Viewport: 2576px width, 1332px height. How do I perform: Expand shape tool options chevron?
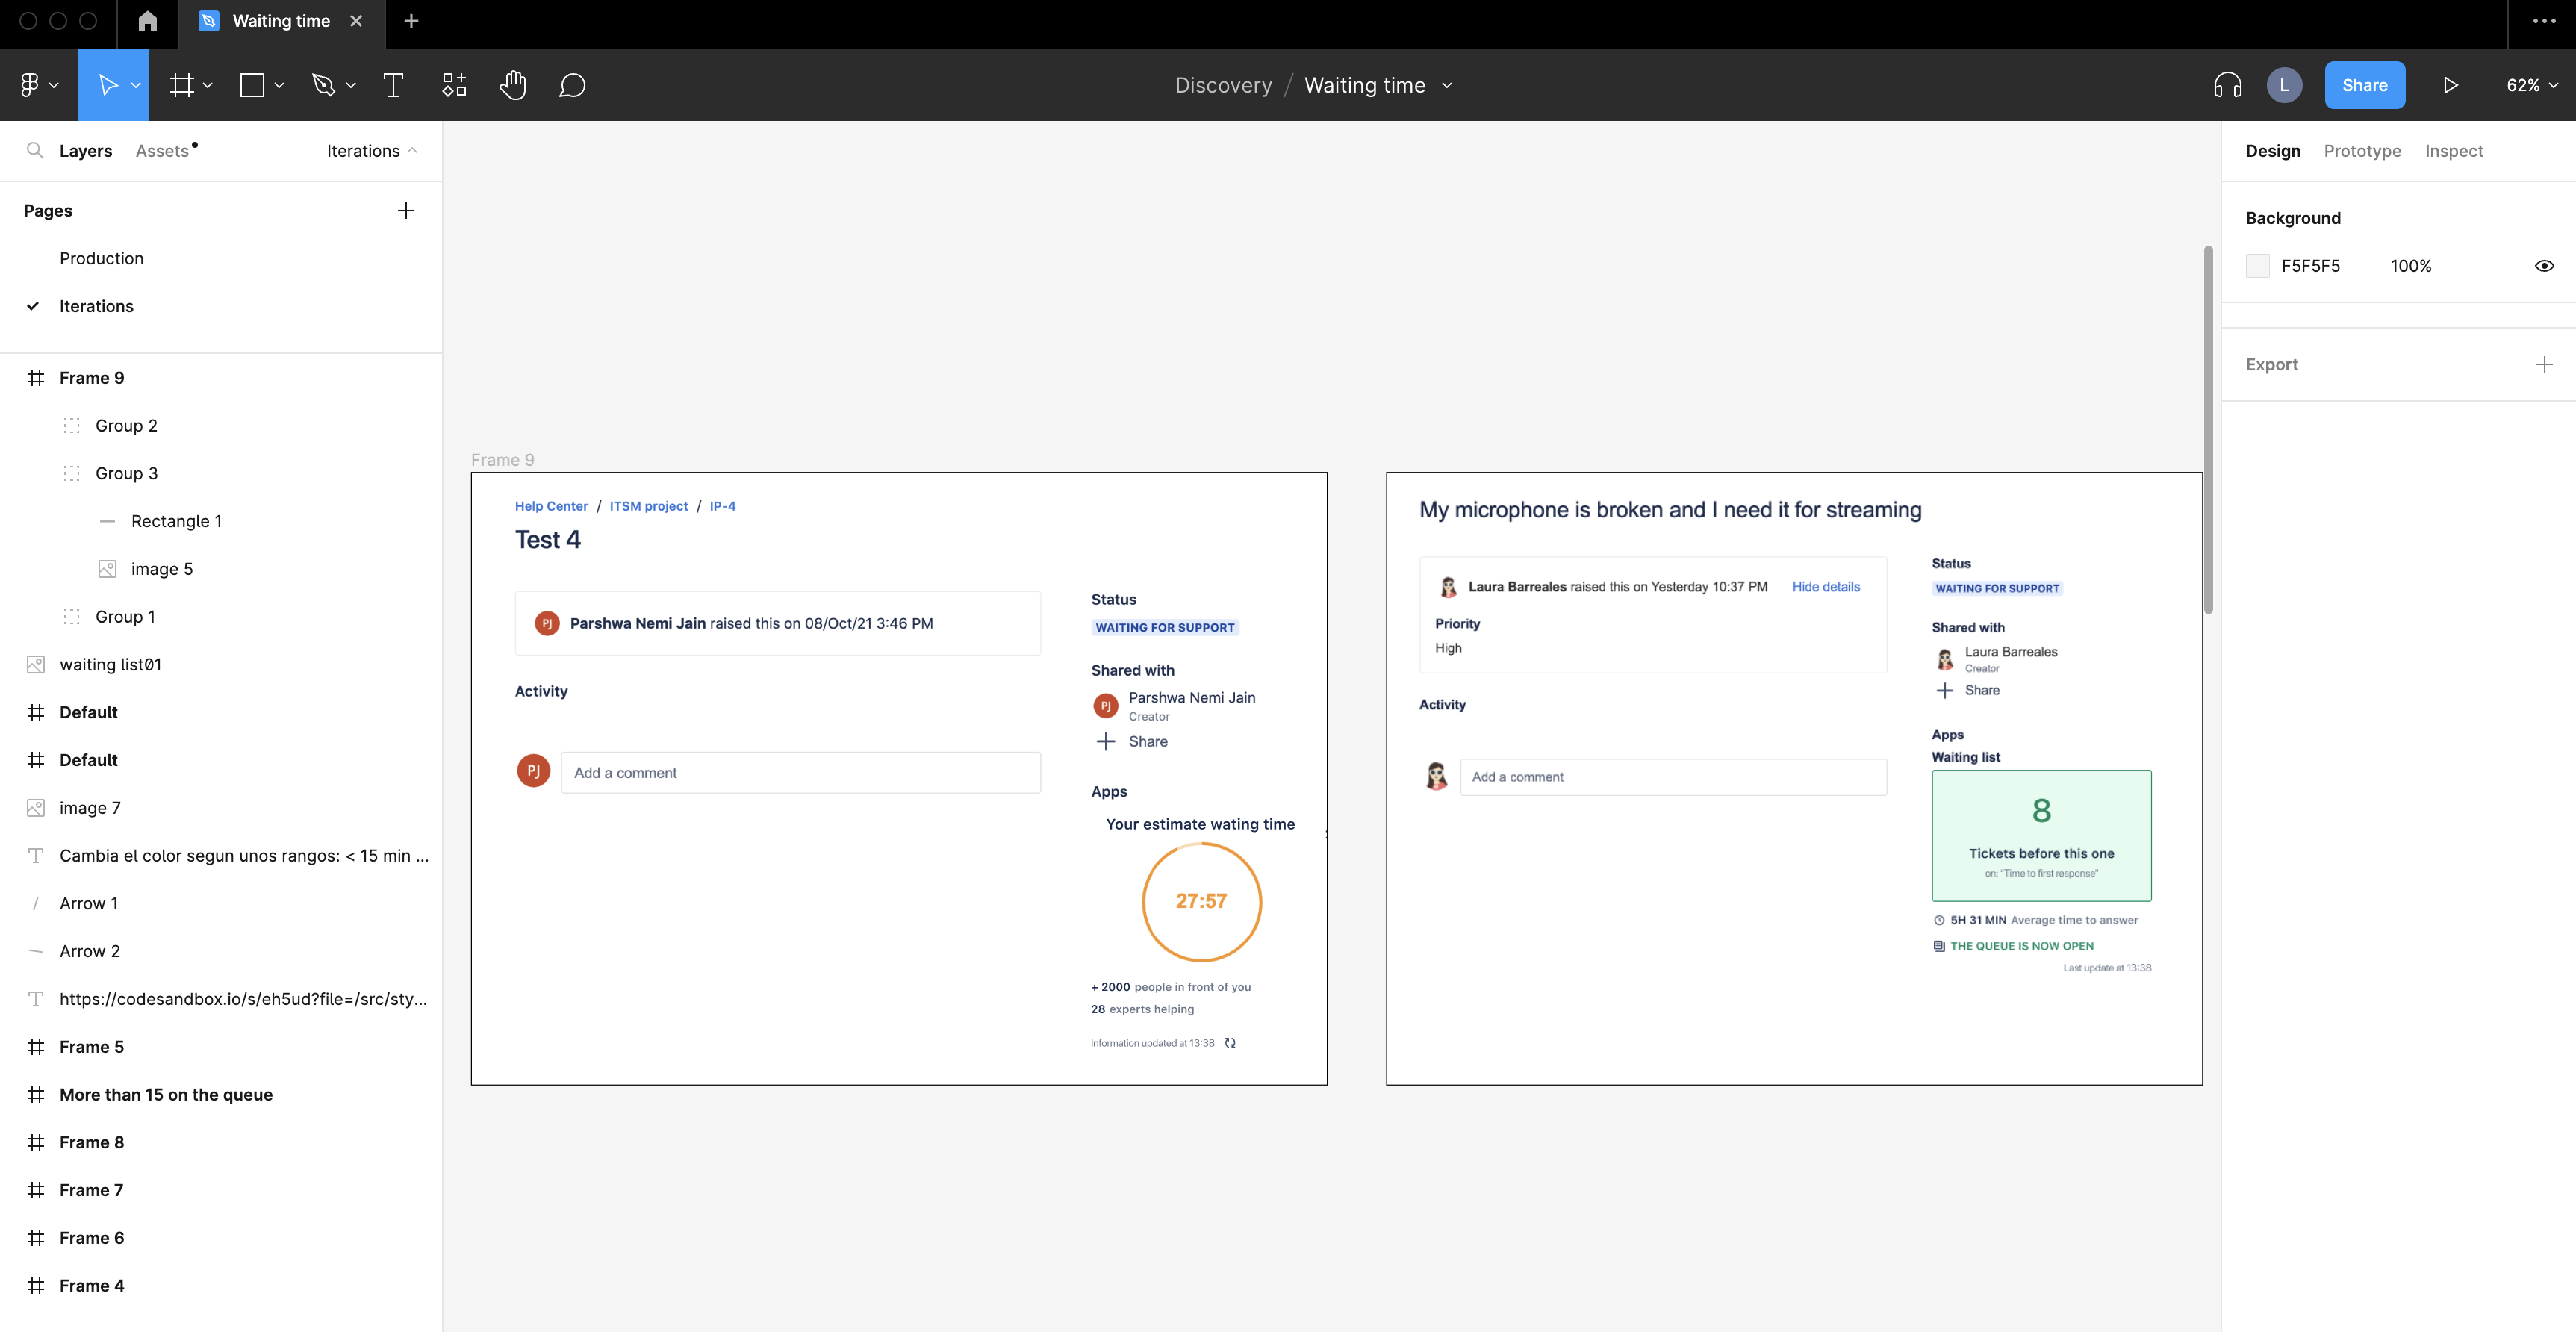pyautogui.click(x=279, y=85)
